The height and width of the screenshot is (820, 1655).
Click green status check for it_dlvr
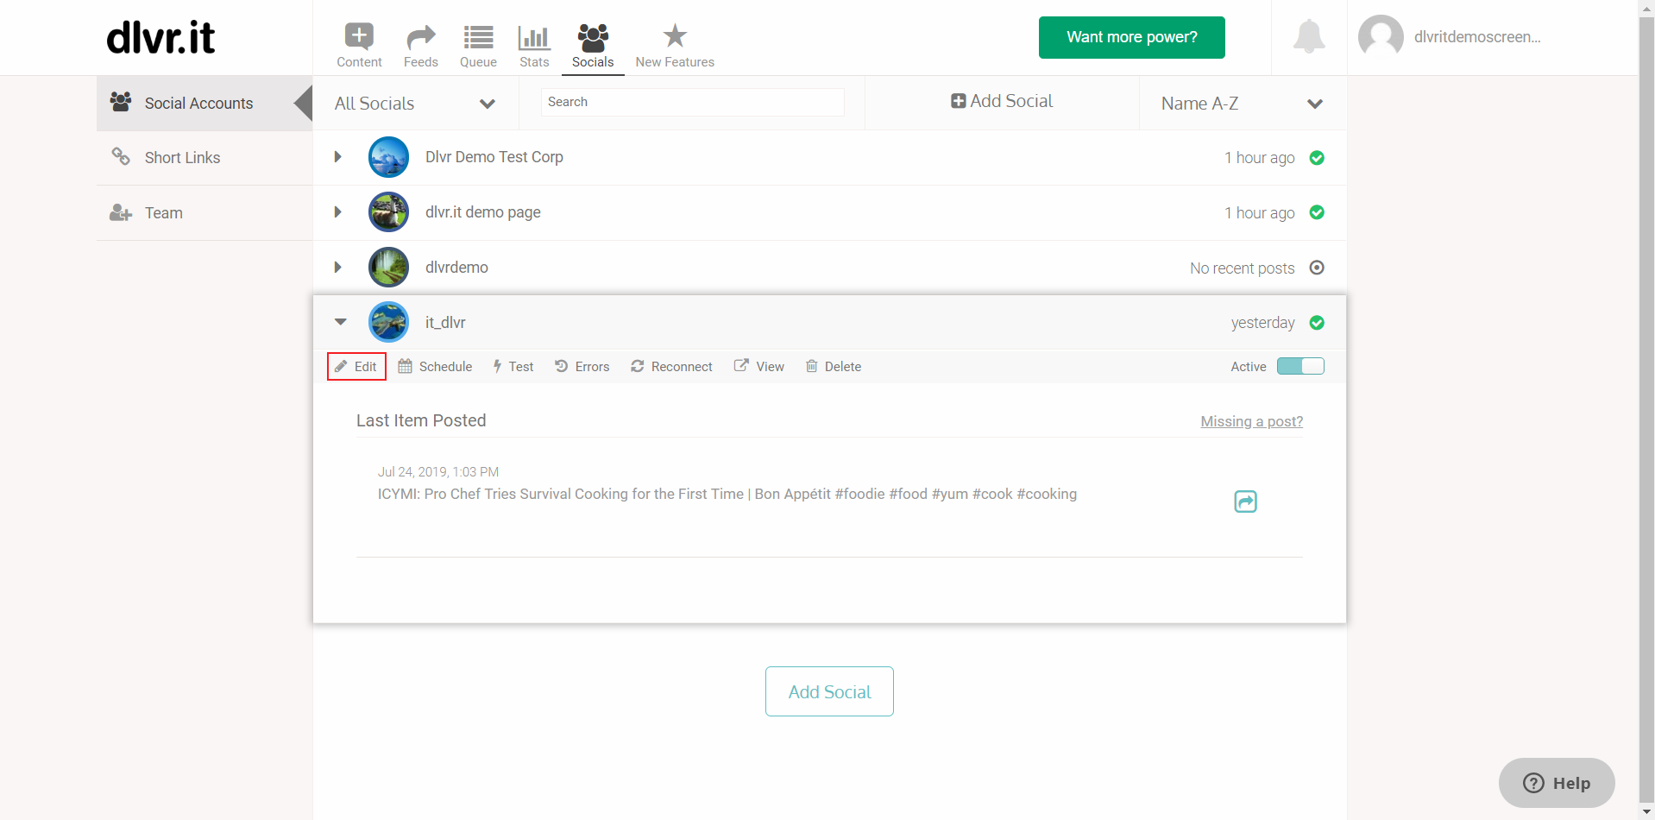pos(1317,323)
